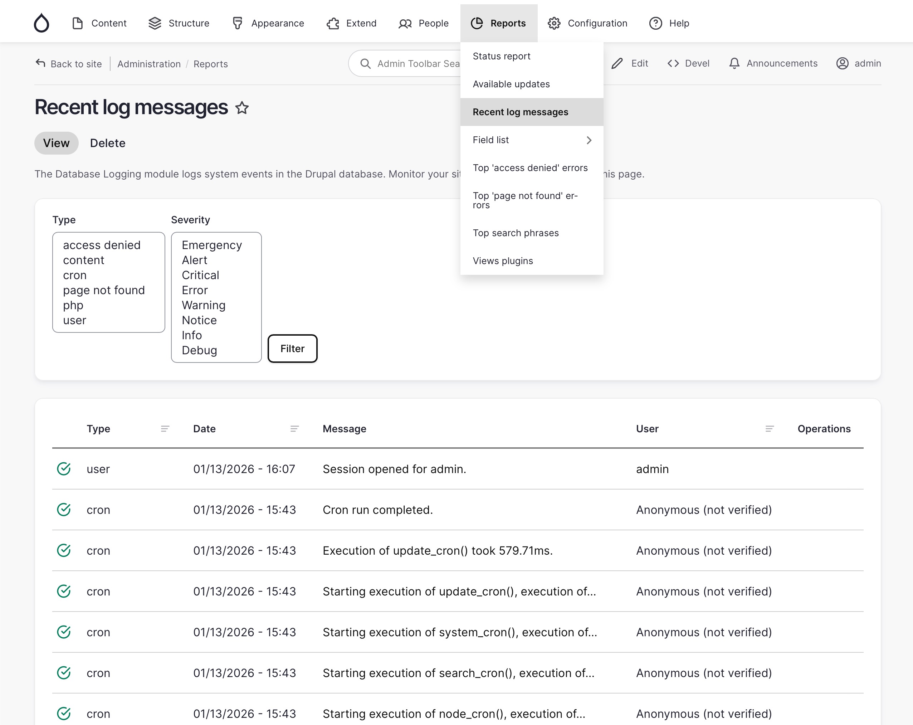Toggle the Date column sort order
This screenshot has width=913, height=725.
[204, 429]
